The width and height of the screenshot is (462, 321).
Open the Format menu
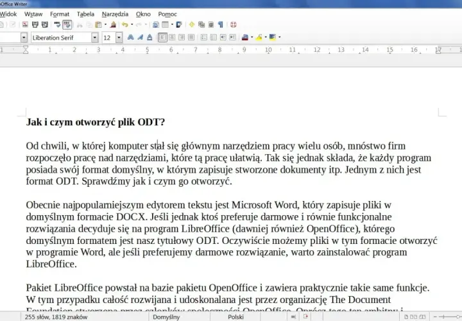tap(60, 14)
